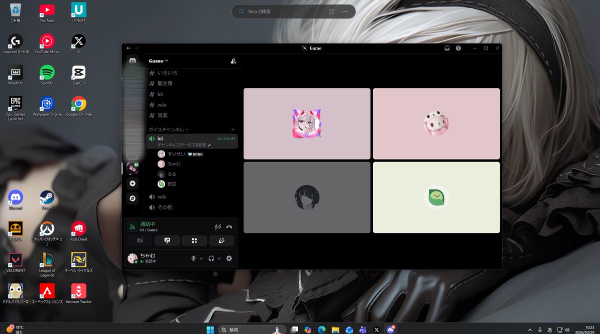Open League of Legends desktop shortcut
The image size is (600, 334).
tap(47, 264)
